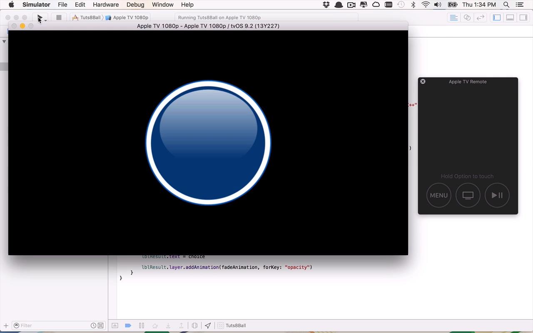Click the blue 8 ball in simulator
The image size is (533, 333).
(x=208, y=143)
